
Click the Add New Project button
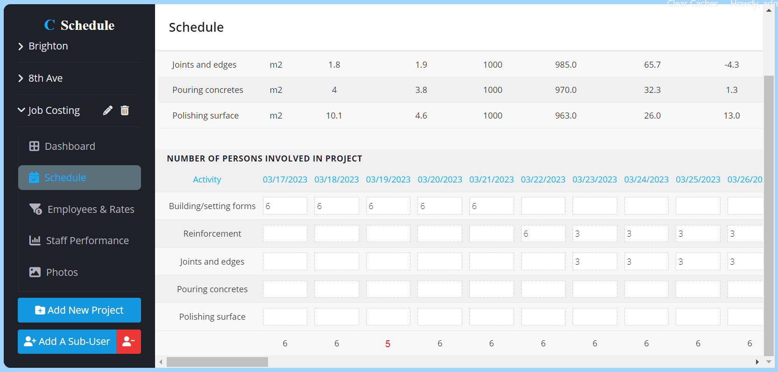[x=79, y=310]
